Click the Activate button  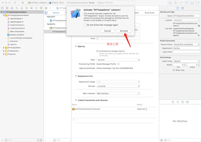pos(124,31)
